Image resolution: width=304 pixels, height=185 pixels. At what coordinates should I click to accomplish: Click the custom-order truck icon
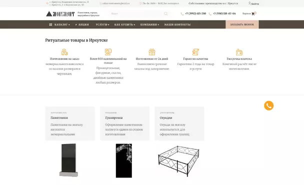(64, 52)
